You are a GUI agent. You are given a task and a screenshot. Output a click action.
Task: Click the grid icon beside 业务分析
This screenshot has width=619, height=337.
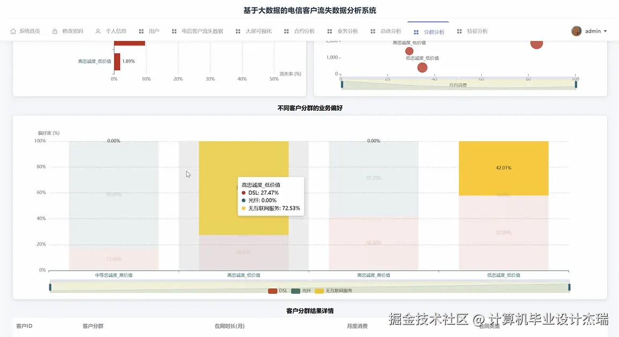(330, 31)
